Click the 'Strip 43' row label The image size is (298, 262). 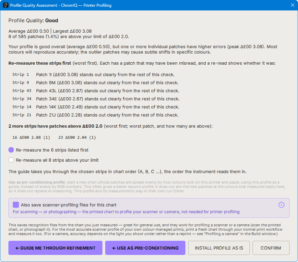pyautogui.click(x=22, y=91)
